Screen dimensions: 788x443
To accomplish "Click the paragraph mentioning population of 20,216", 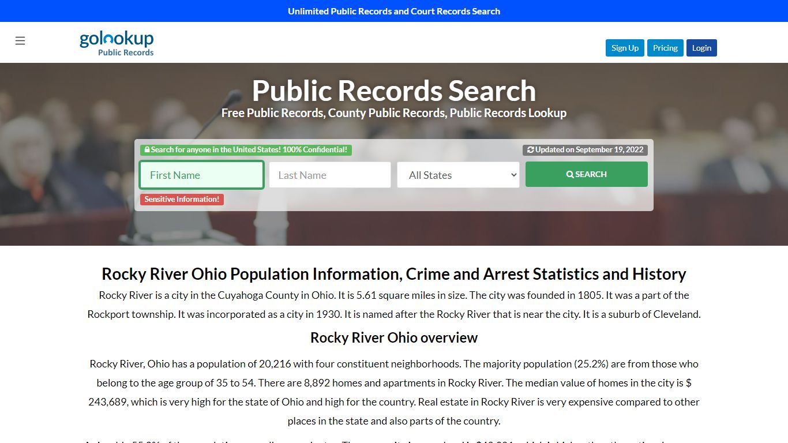I will click(x=394, y=392).
